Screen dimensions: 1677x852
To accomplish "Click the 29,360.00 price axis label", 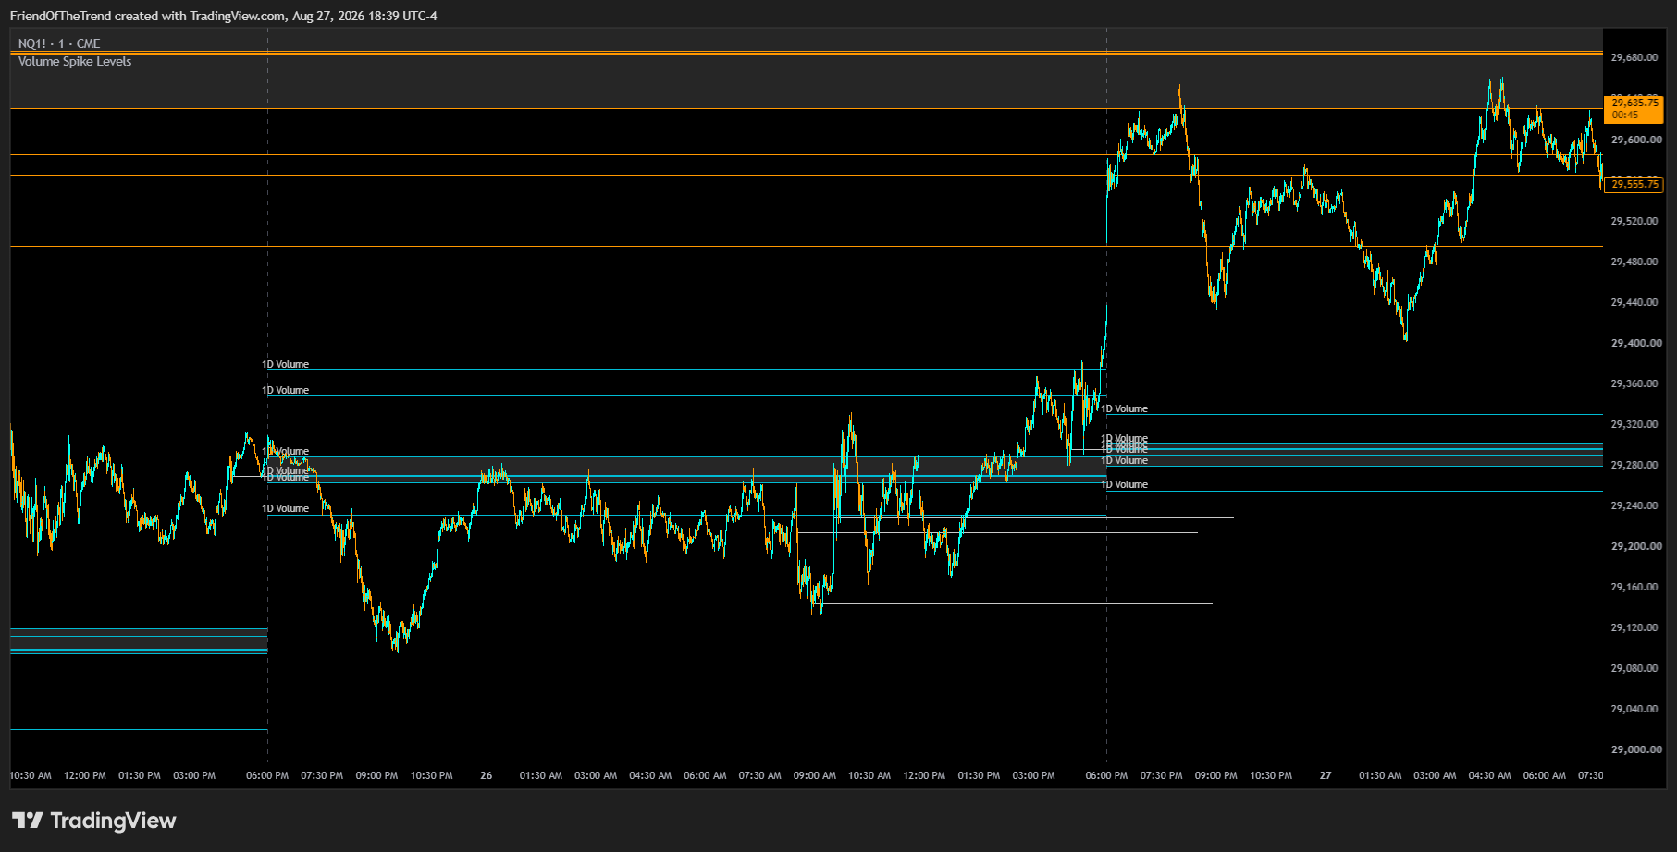I will click(x=1634, y=383).
